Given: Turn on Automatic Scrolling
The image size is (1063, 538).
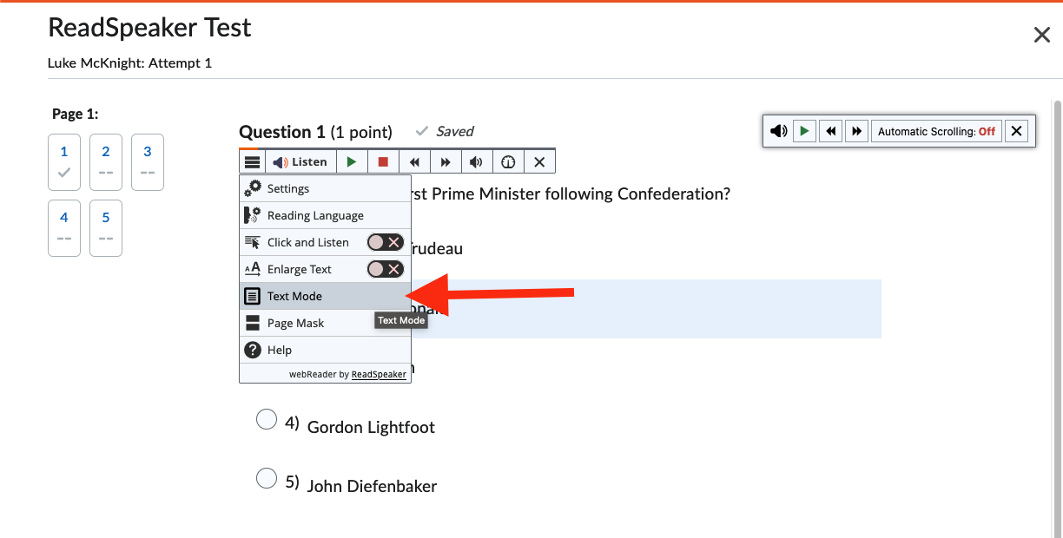Looking at the screenshot, I should coord(936,131).
